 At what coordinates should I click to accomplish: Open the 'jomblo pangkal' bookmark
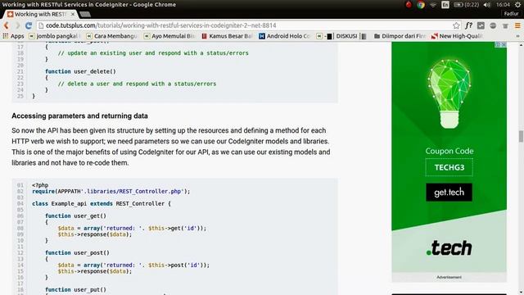coord(53,36)
